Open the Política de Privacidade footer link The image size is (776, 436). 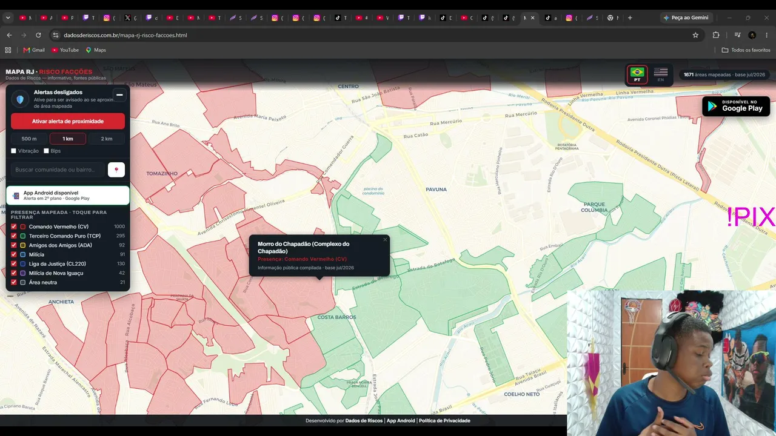444,420
